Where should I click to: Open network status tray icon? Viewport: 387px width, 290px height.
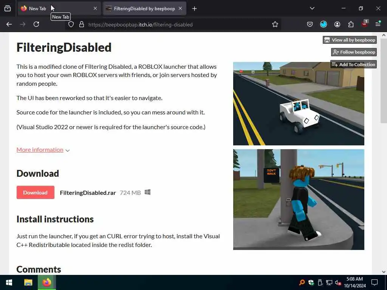click(329, 282)
